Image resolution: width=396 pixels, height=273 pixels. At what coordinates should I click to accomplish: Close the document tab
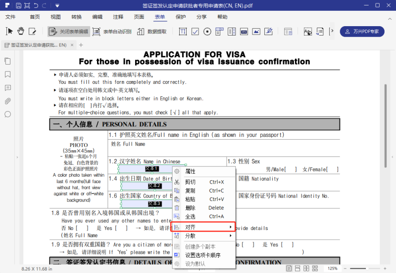click(72, 45)
